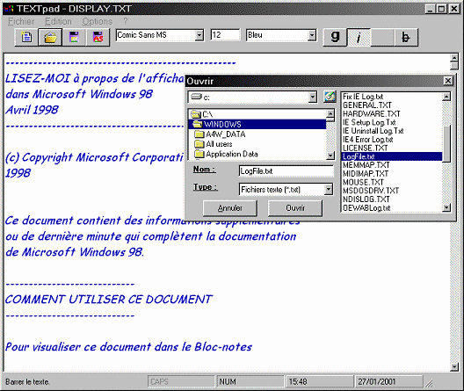Click the drive icon beside c:
The height and width of the screenshot is (391, 464).
(x=196, y=97)
